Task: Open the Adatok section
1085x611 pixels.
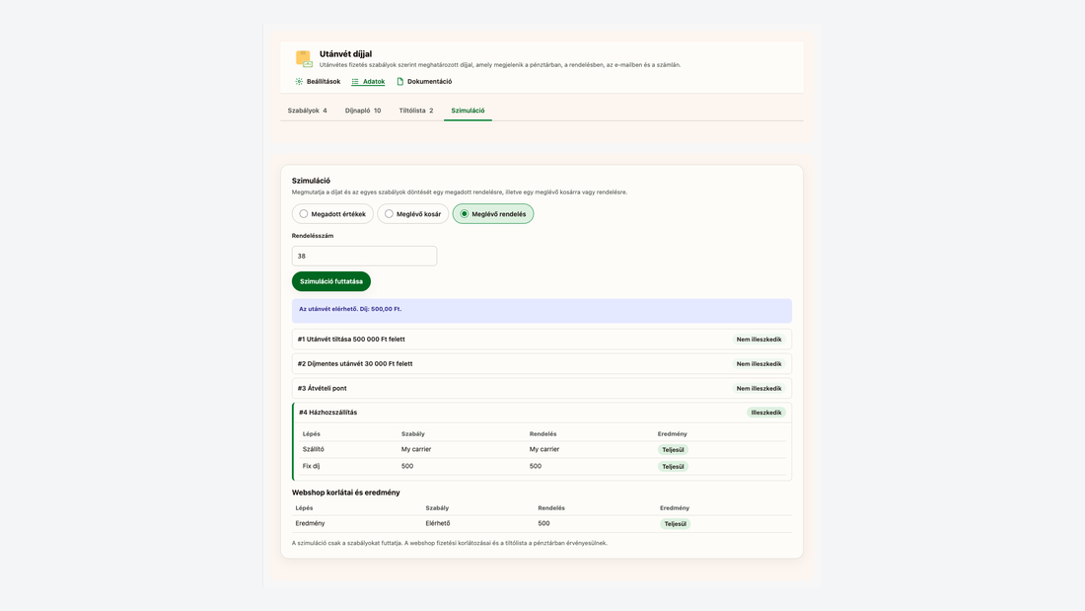Action: coord(368,82)
